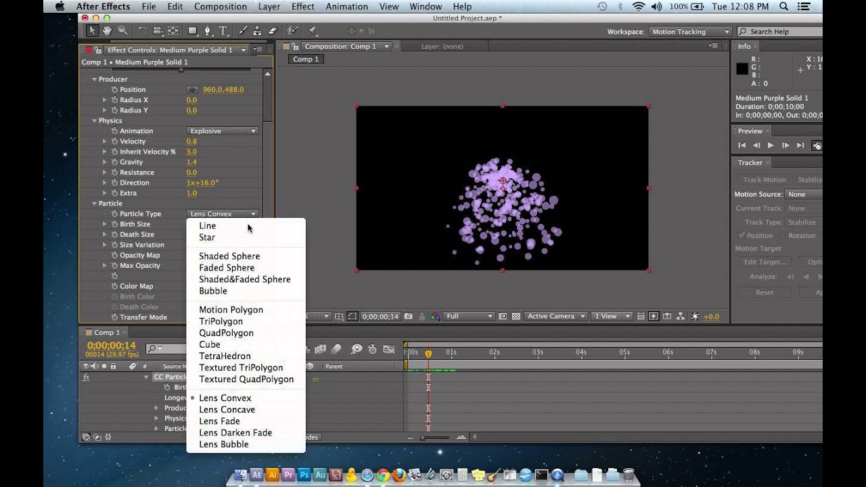Toggle the Rotation checkbox in Tracker

click(x=783, y=236)
